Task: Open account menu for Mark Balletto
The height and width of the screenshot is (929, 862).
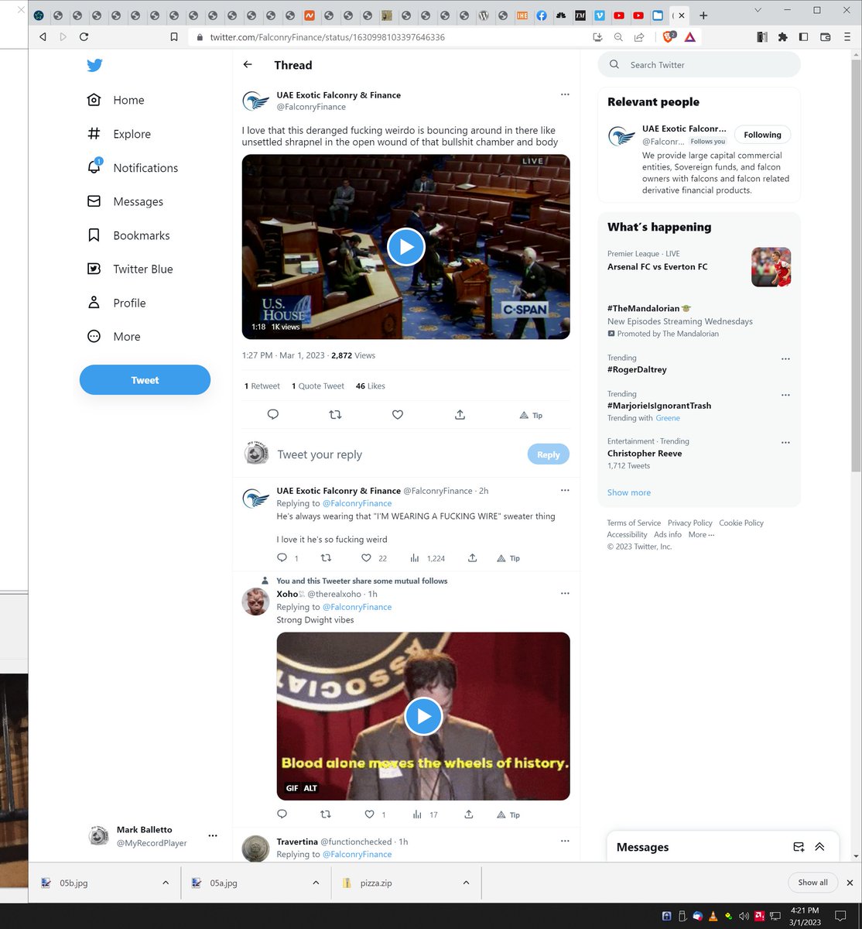Action: point(213,836)
